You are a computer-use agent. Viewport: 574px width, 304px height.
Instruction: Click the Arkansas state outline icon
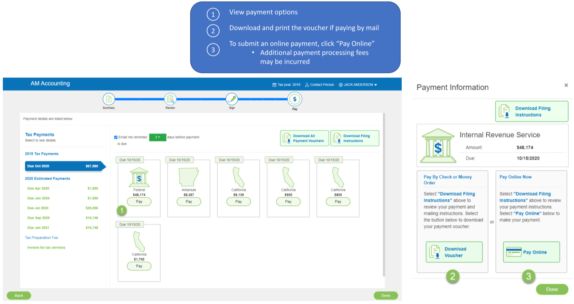tap(188, 177)
